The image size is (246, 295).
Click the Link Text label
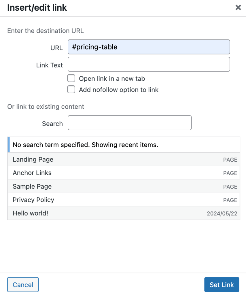point(49,65)
